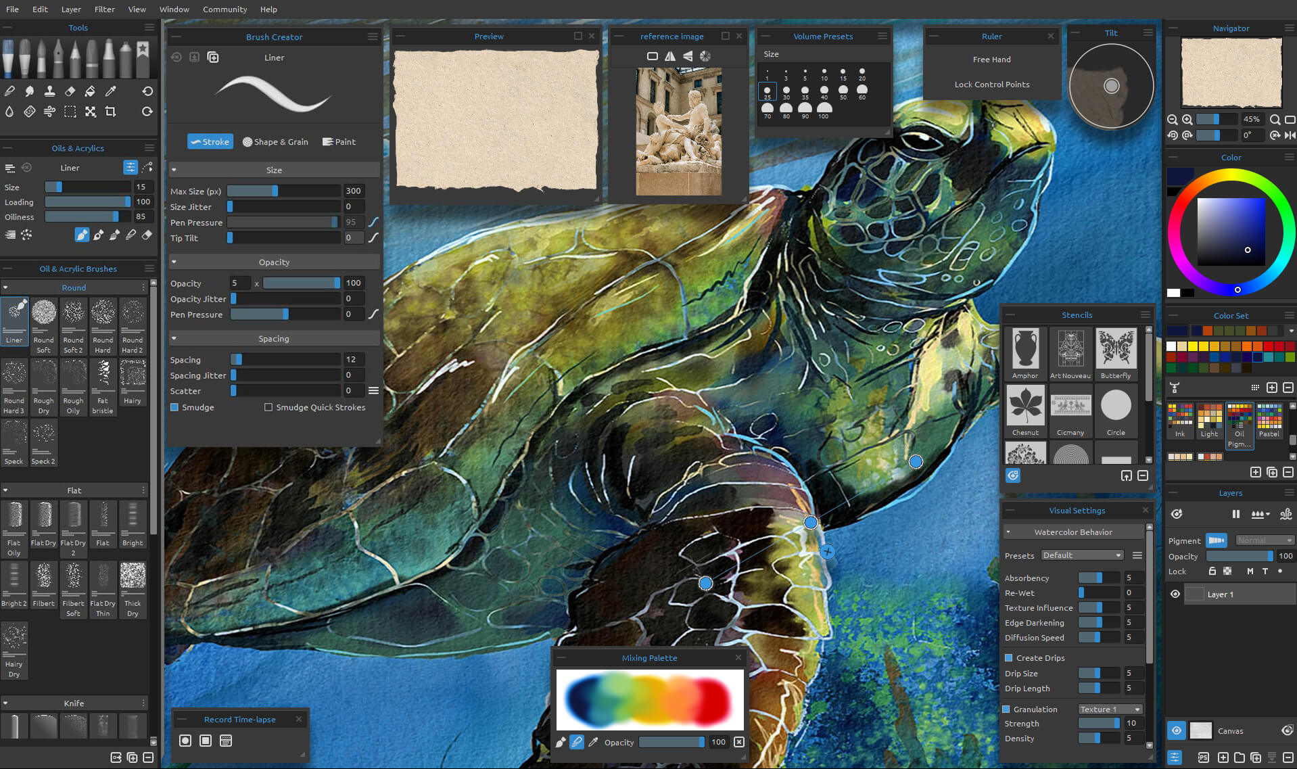Open the Presets Default dropdown

click(x=1082, y=555)
